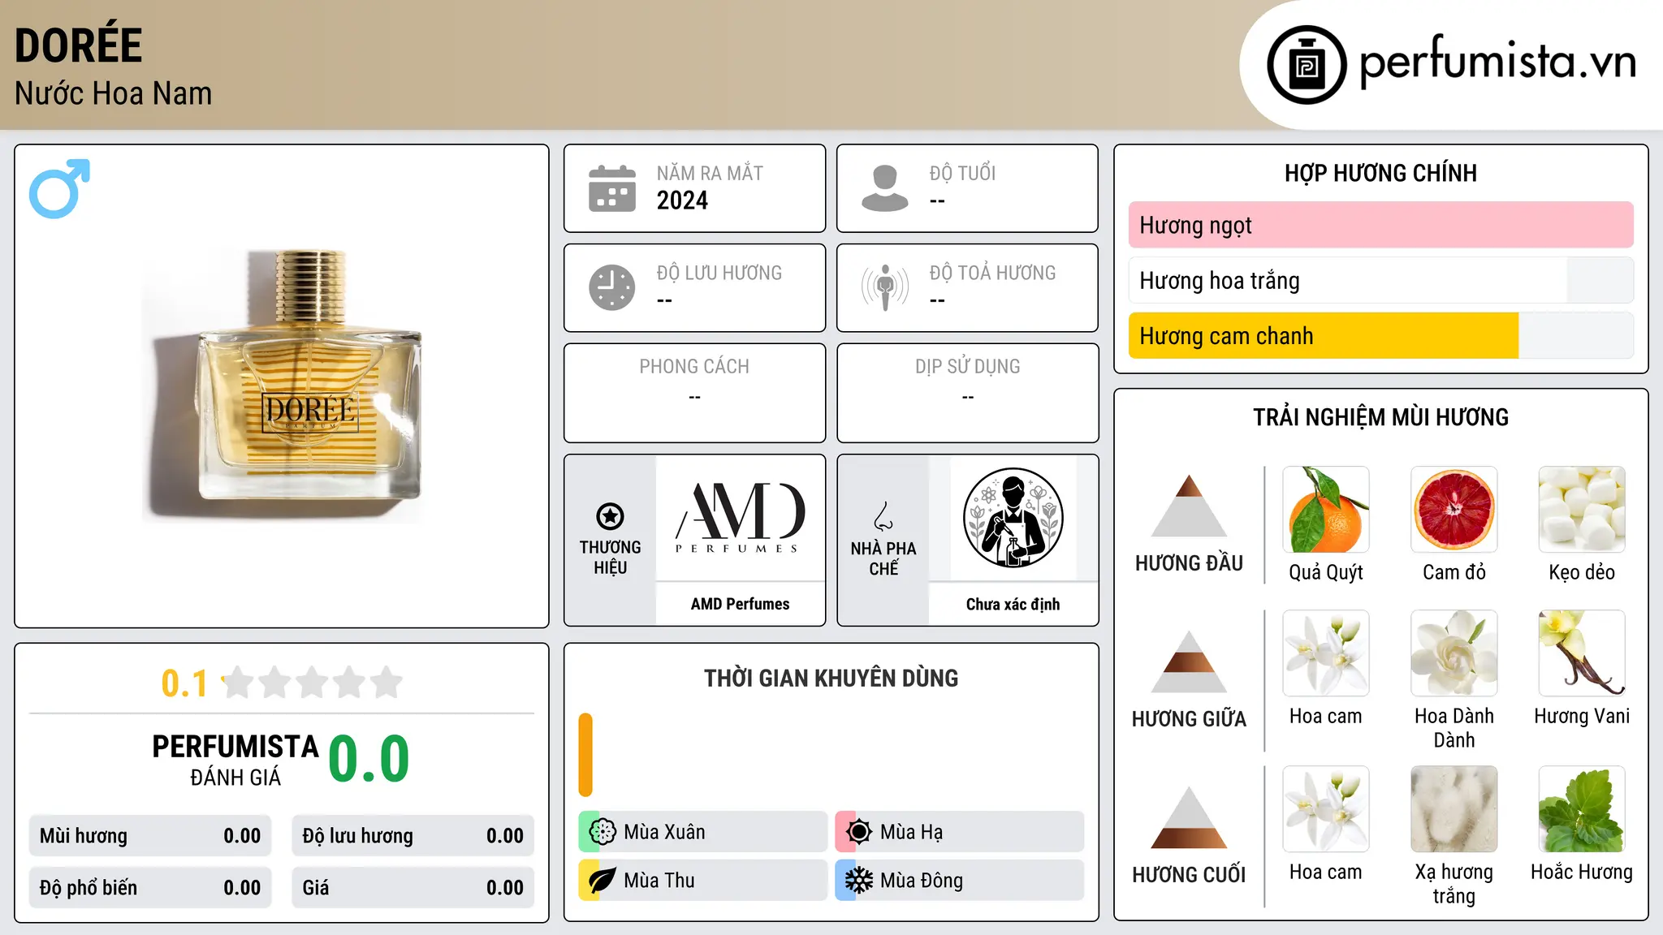Click the 0.1 rating number
The height and width of the screenshot is (935, 1663).
click(x=184, y=683)
